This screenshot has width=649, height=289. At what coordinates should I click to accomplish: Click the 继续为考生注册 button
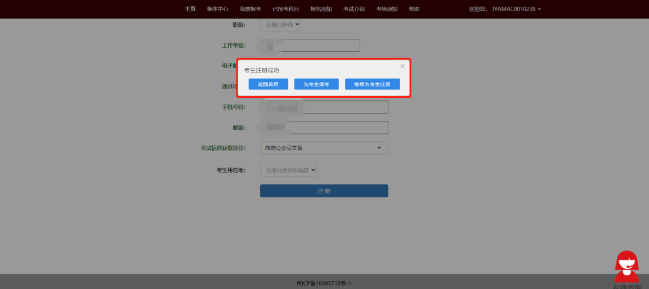click(372, 84)
